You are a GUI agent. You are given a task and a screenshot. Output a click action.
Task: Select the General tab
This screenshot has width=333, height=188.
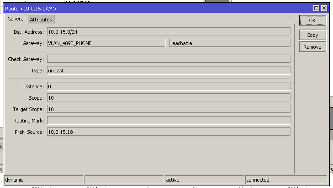(x=16, y=19)
